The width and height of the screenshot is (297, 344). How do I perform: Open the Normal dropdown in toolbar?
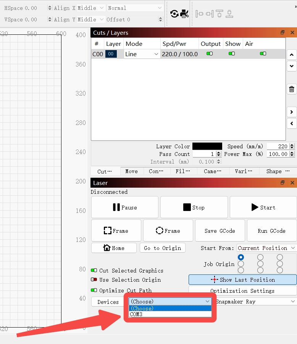pyautogui.click(x=135, y=8)
